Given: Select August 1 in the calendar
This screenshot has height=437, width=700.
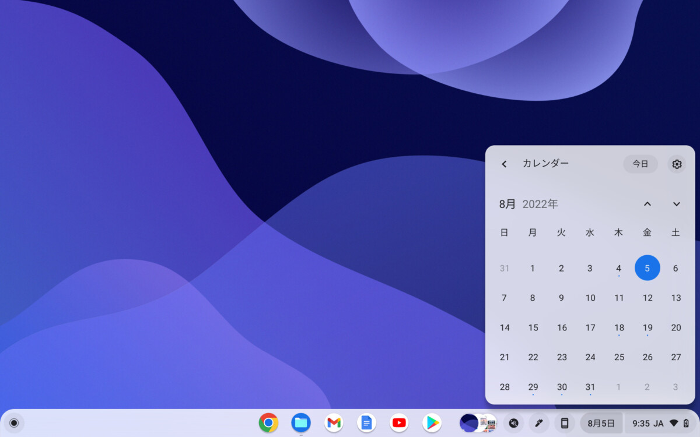Looking at the screenshot, I should [533, 268].
